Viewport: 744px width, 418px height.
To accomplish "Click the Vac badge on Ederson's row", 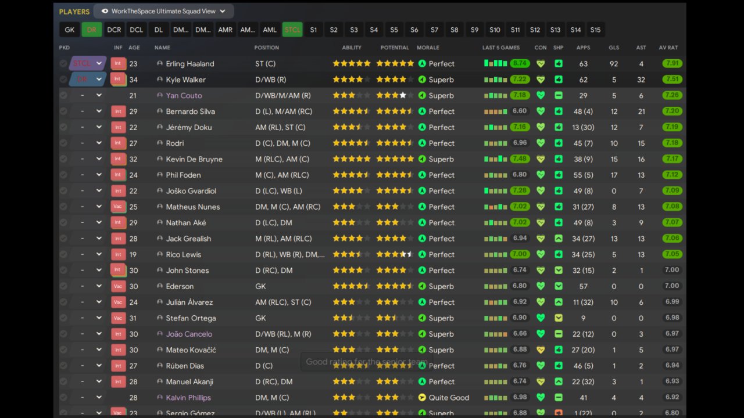I will click(118, 286).
